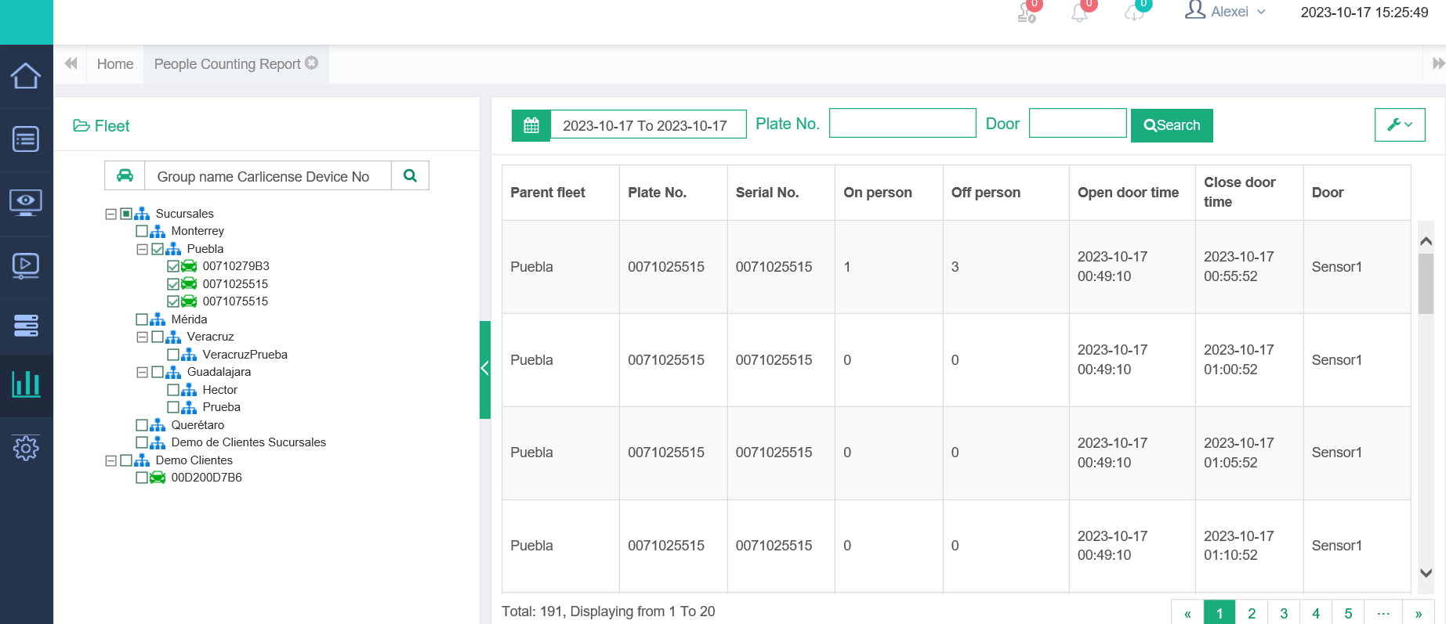Click the fleet search magnifier icon
The width and height of the screenshot is (1446, 624).
410,176
